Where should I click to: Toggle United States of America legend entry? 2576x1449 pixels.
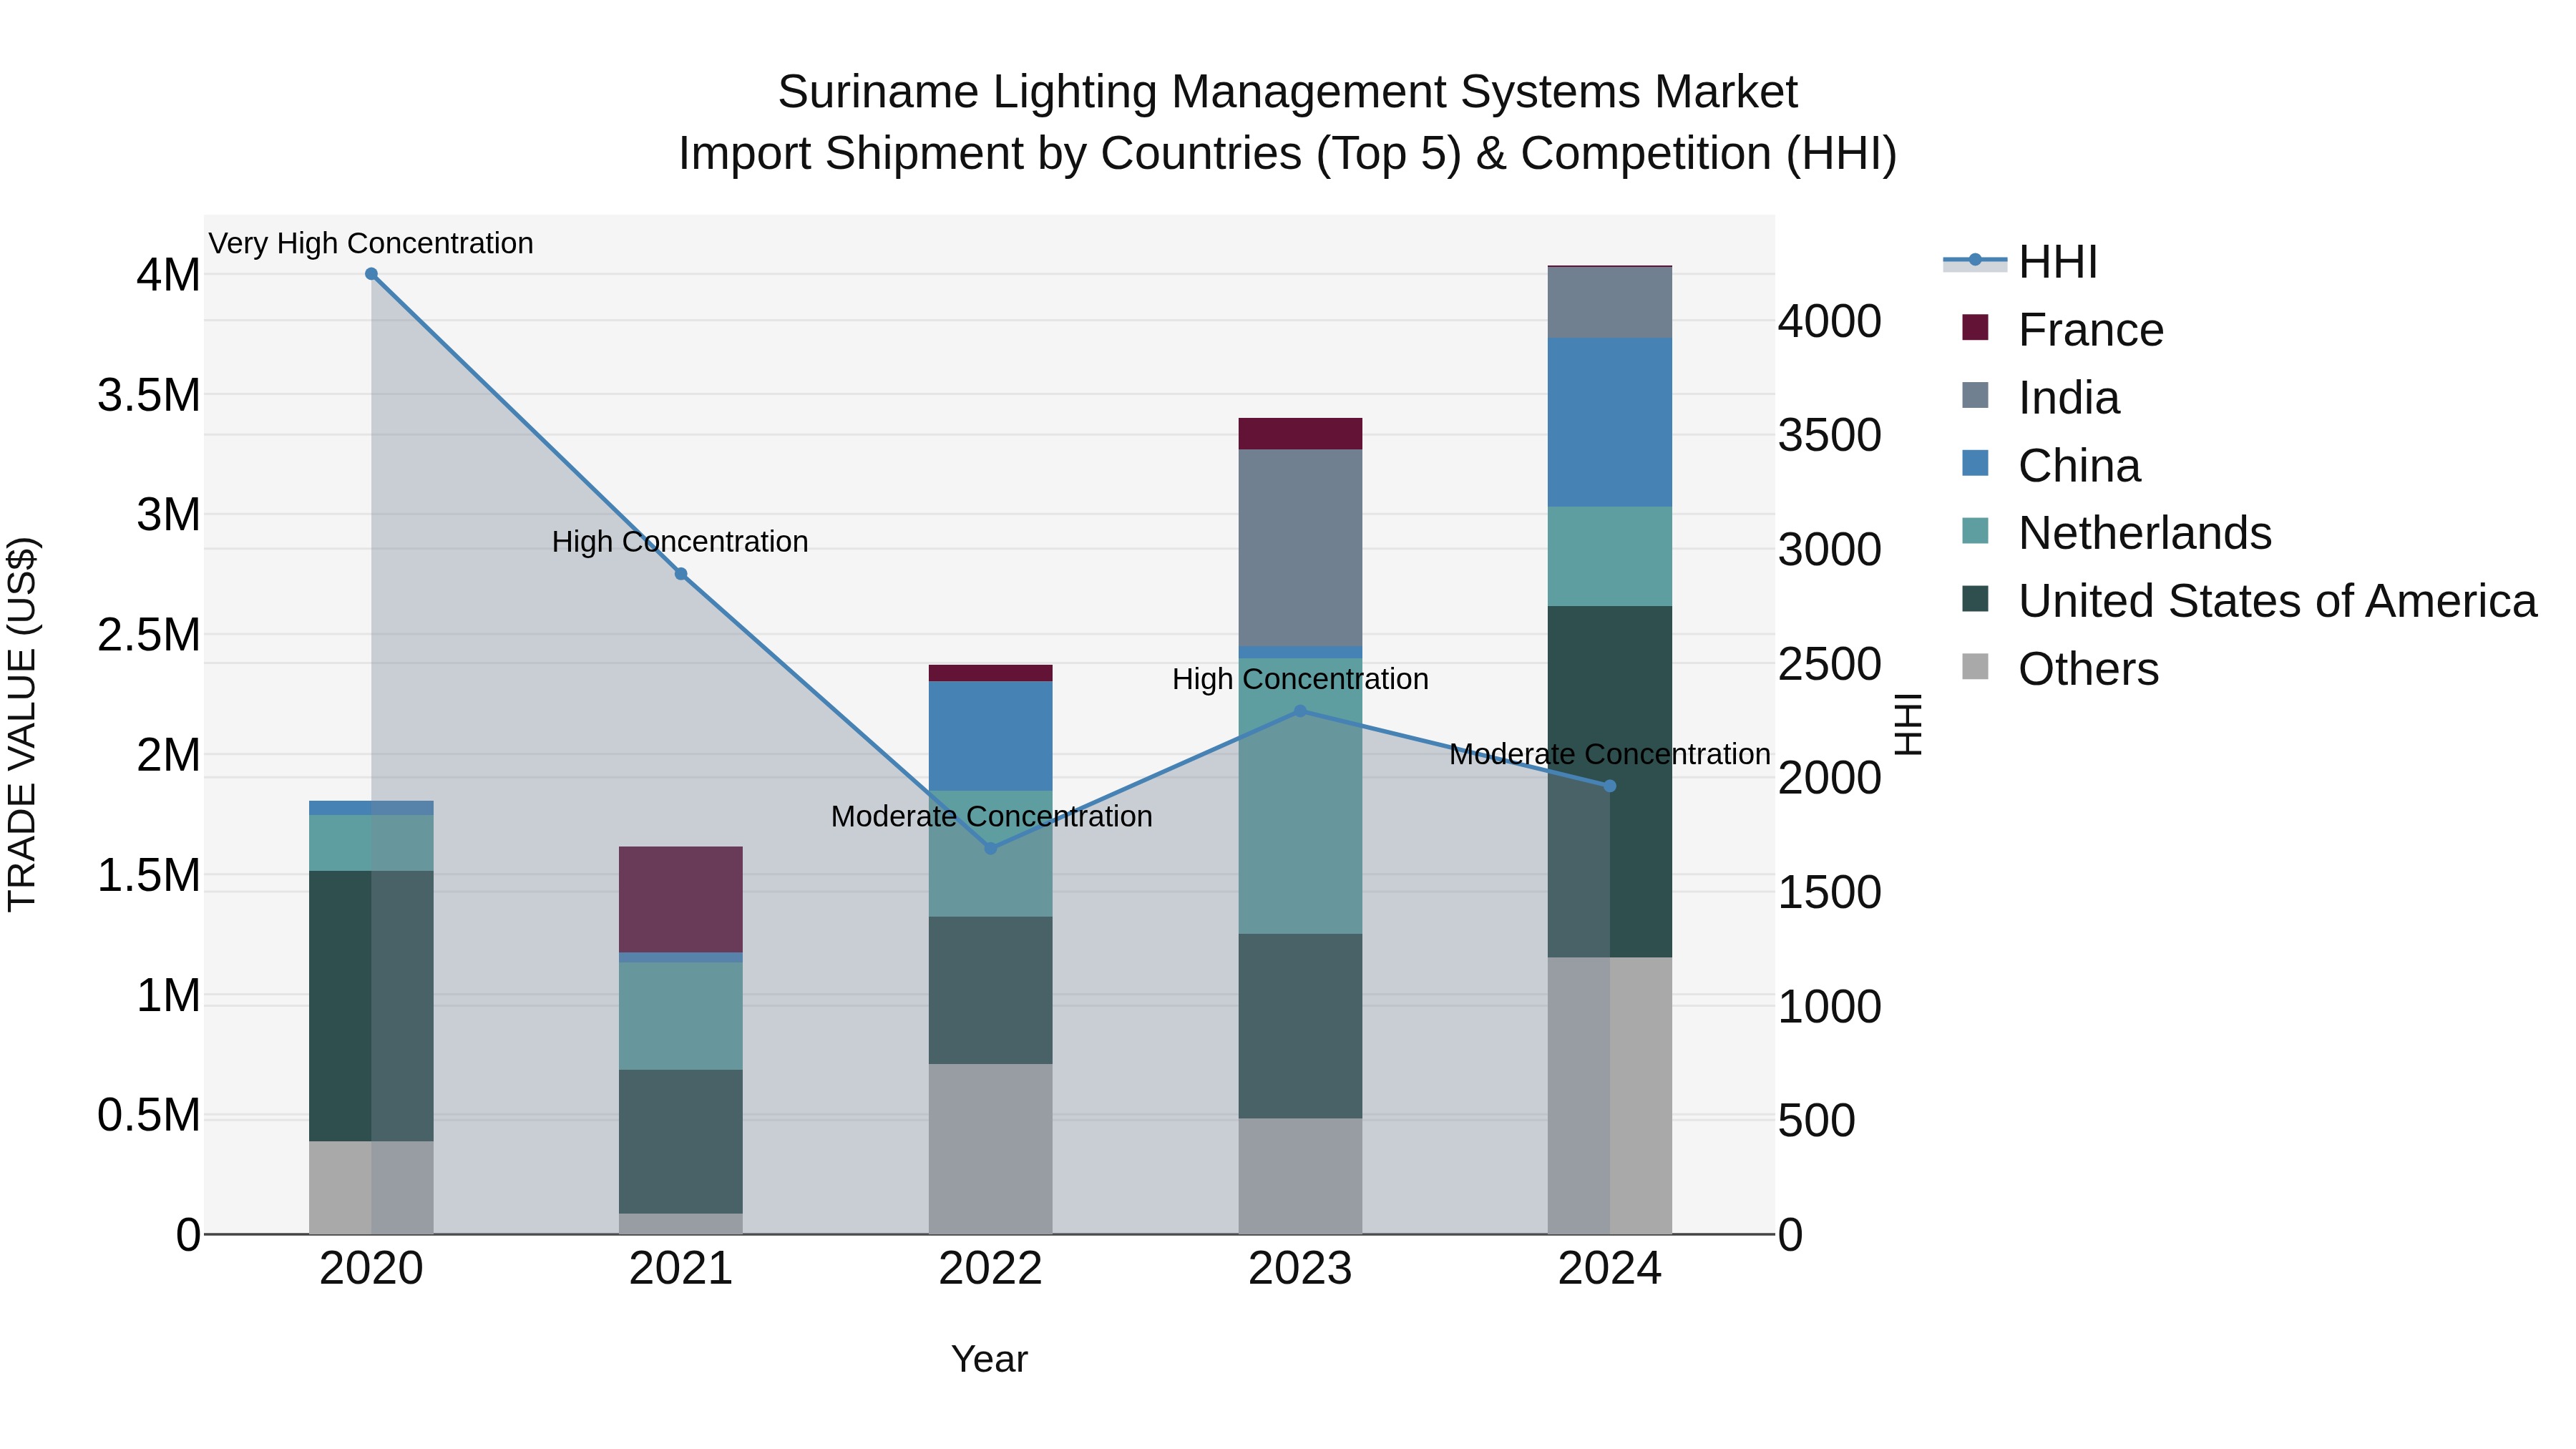pyautogui.click(x=2249, y=601)
